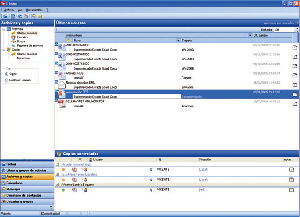Click Word icon of 2003-002156.DOC

coord(61,57)
